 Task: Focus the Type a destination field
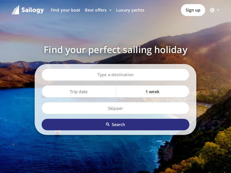pyautogui.click(x=115, y=75)
